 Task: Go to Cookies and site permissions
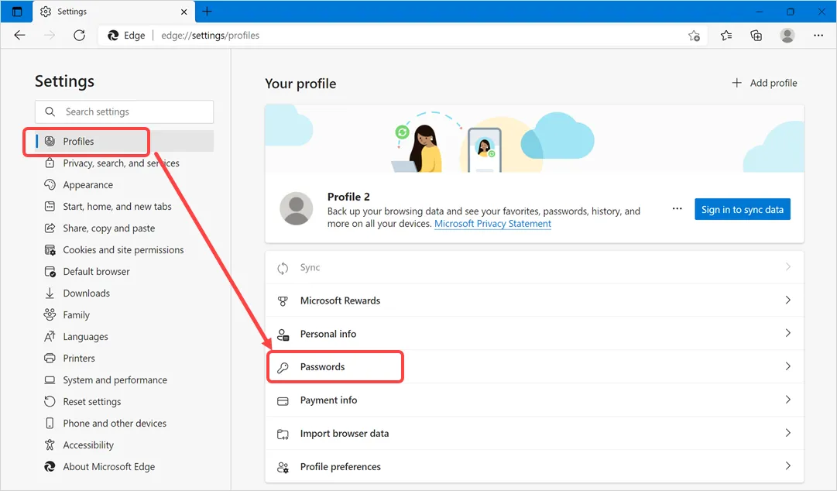123,250
